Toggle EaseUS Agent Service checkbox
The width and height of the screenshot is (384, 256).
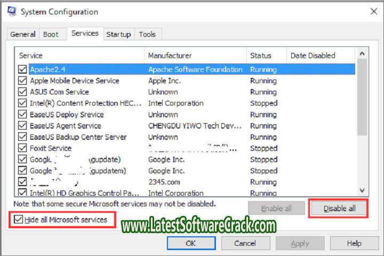coord(22,126)
